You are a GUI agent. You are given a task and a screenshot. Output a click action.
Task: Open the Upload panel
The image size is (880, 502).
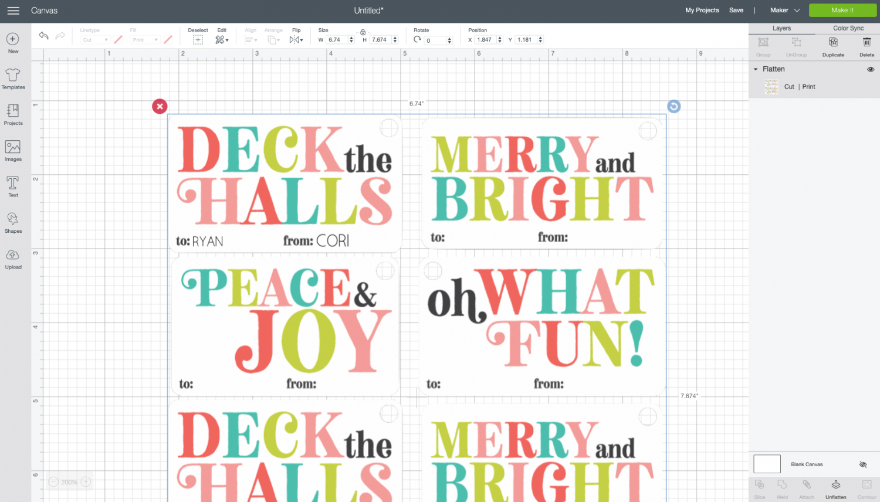[x=13, y=259]
